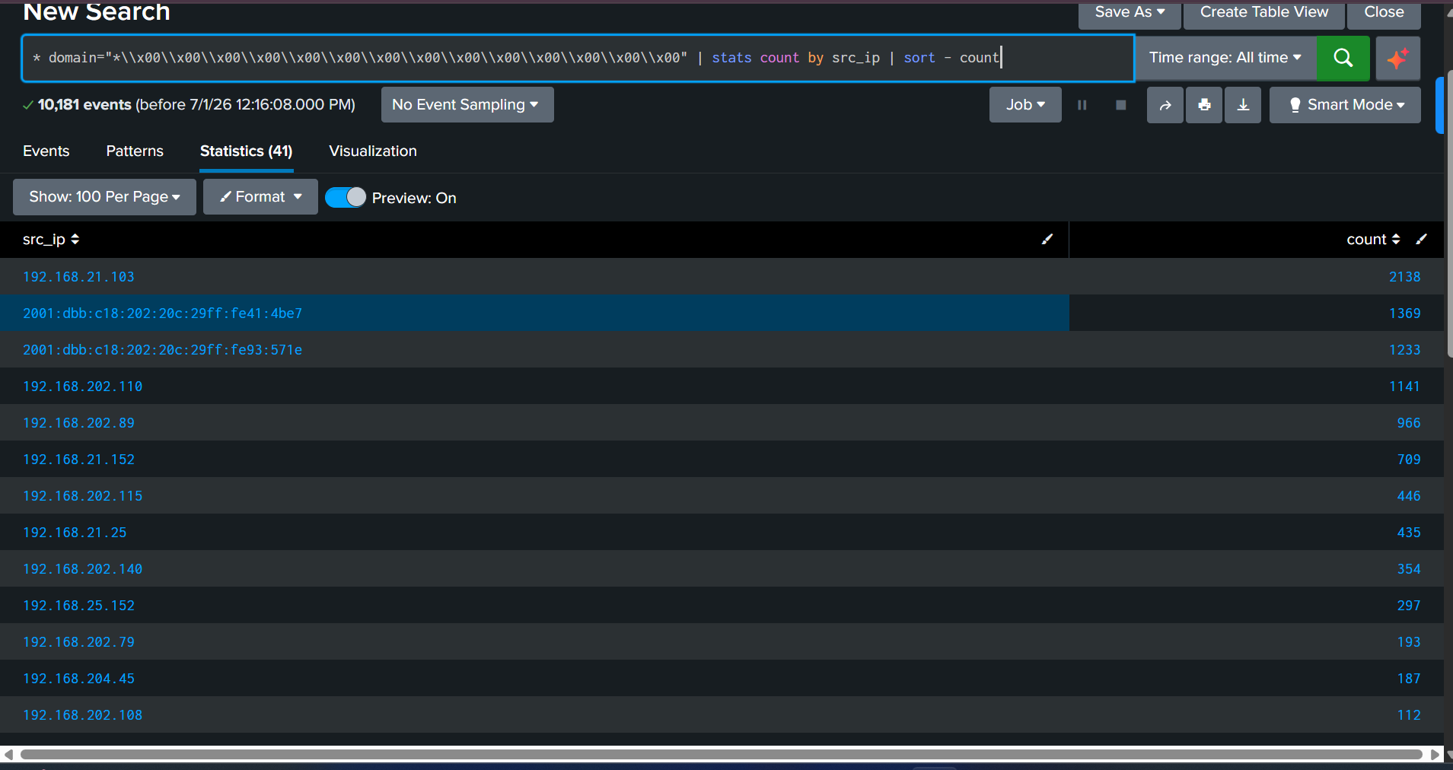
Task: Click source IP 192.168.25.152
Action: click(x=78, y=606)
